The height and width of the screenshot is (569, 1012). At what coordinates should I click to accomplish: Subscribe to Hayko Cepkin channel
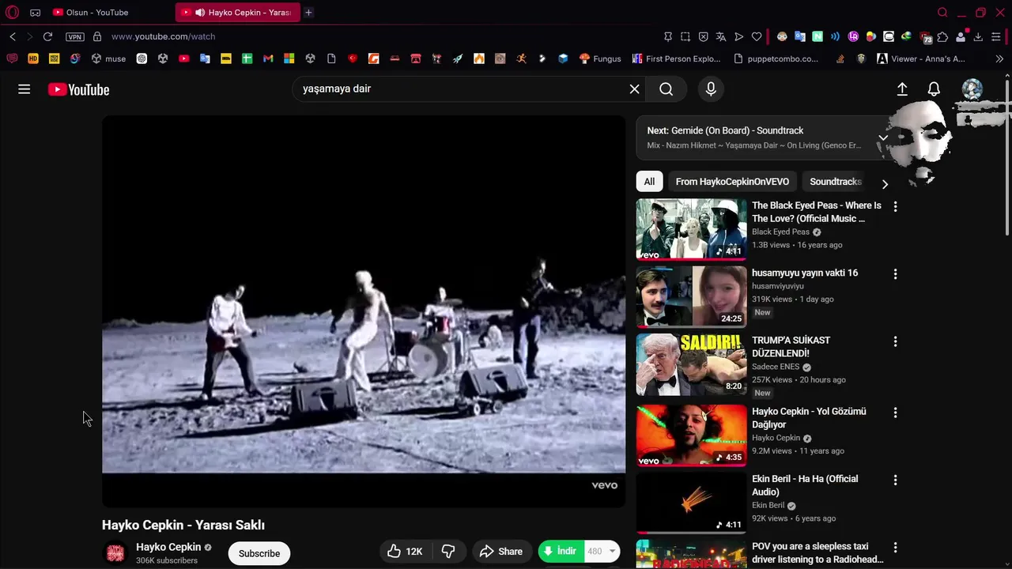pyautogui.click(x=259, y=553)
